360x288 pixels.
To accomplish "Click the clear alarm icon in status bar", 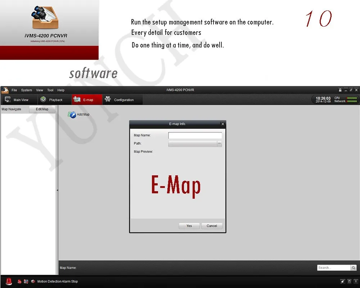I will tap(19, 281).
